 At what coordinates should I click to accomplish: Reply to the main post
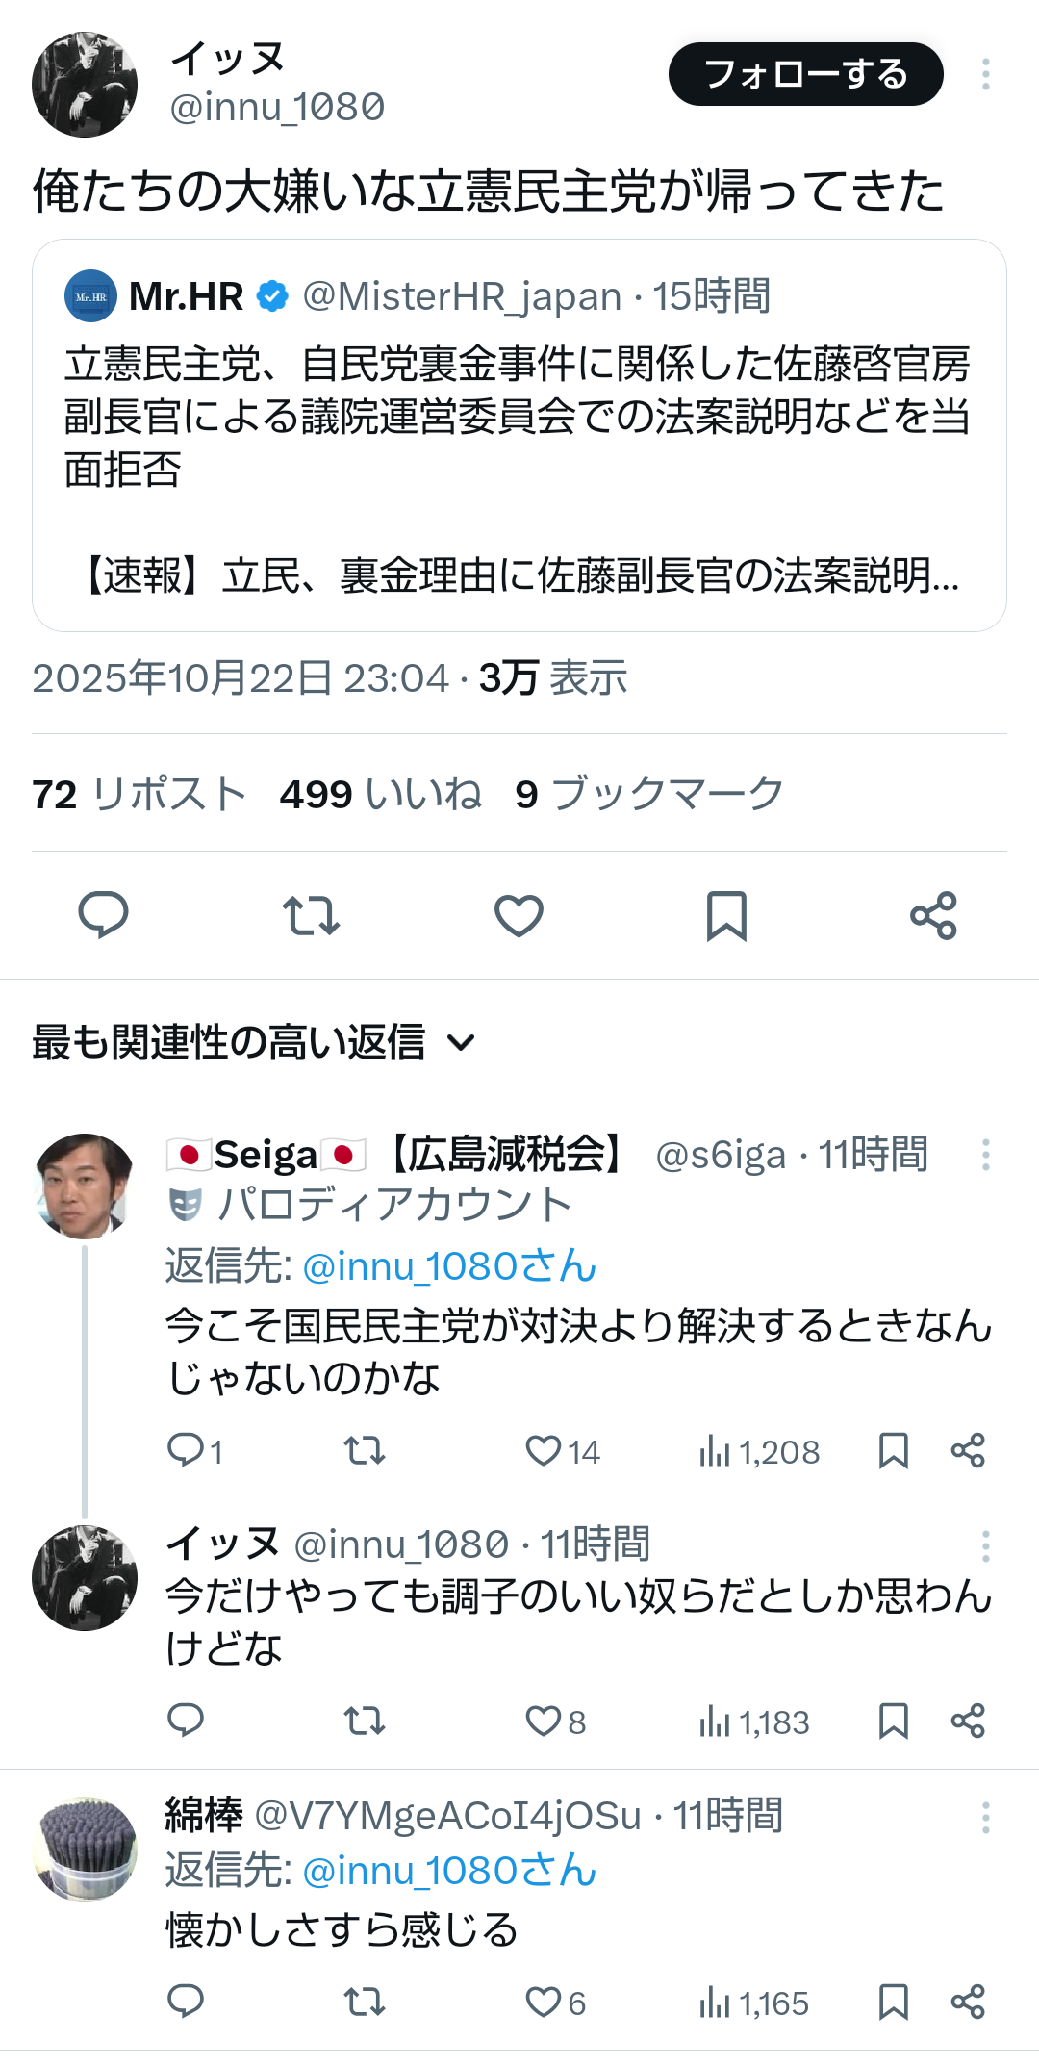point(103,914)
